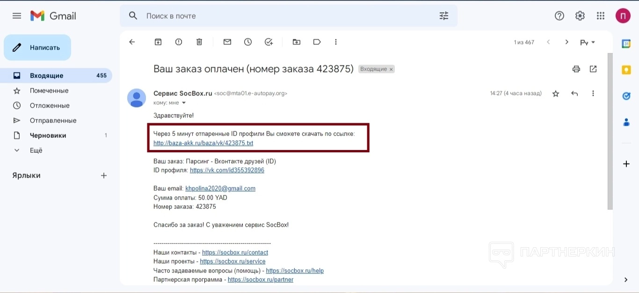Click the sender profile avatar
This screenshot has height=293, width=639.
[137, 98]
